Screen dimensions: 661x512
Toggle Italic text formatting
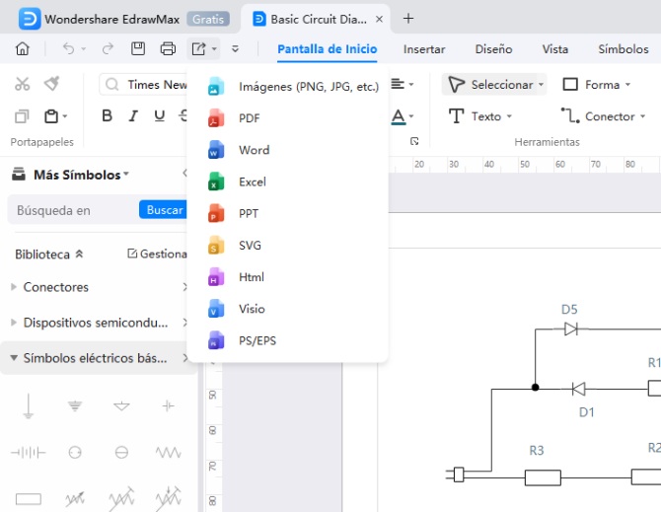[x=134, y=116]
